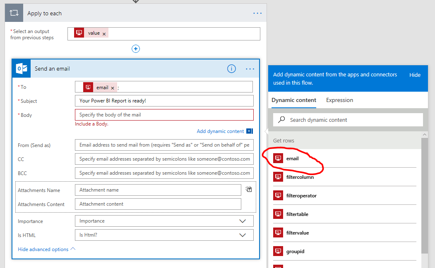Image resolution: width=435 pixels, height=268 pixels.
Task: Click the Apply to each loop icon
Action: 14,13
